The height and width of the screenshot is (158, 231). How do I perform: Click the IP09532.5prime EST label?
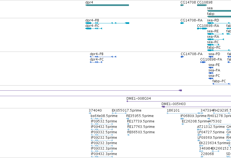104,121
